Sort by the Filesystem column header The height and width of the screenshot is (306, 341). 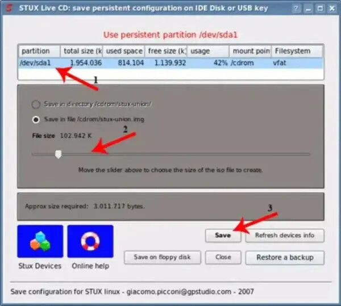(x=297, y=51)
